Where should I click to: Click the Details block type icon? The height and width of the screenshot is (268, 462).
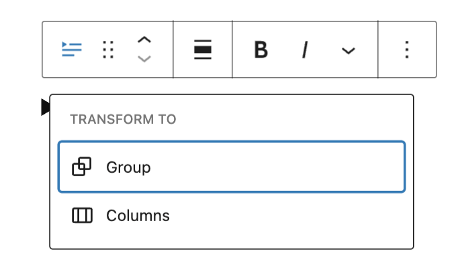72,50
